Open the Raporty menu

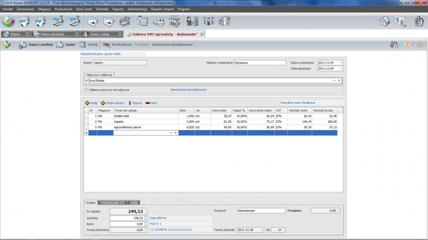(118, 9)
